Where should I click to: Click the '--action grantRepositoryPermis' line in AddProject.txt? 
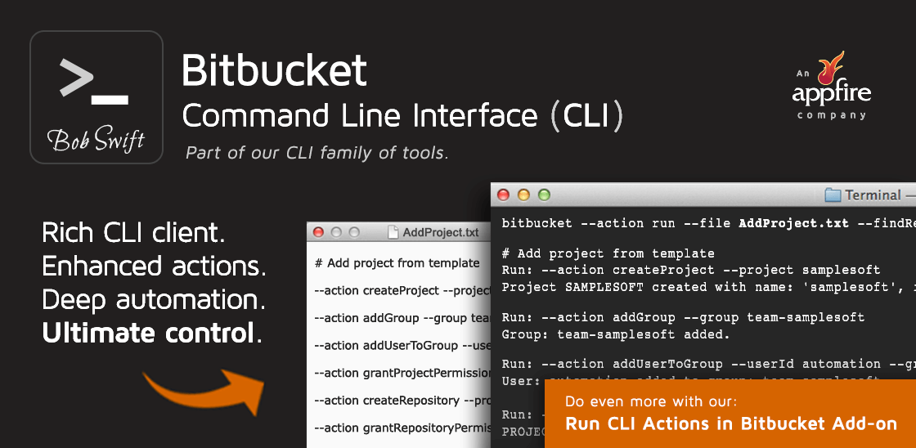pos(402,428)
